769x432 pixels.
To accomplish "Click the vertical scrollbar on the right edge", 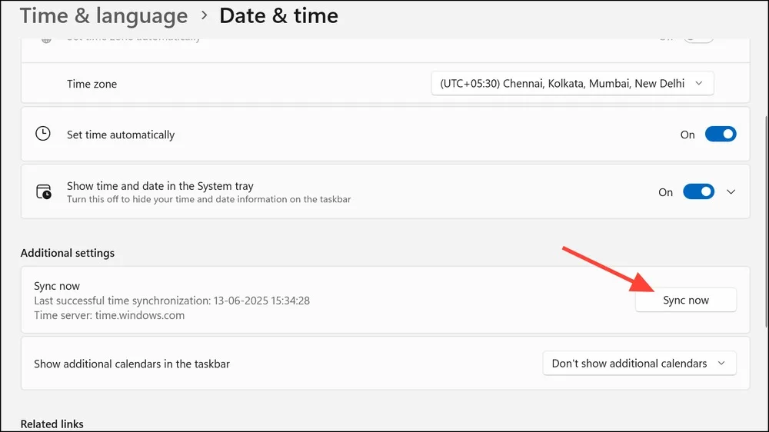I will coord(766,221).
